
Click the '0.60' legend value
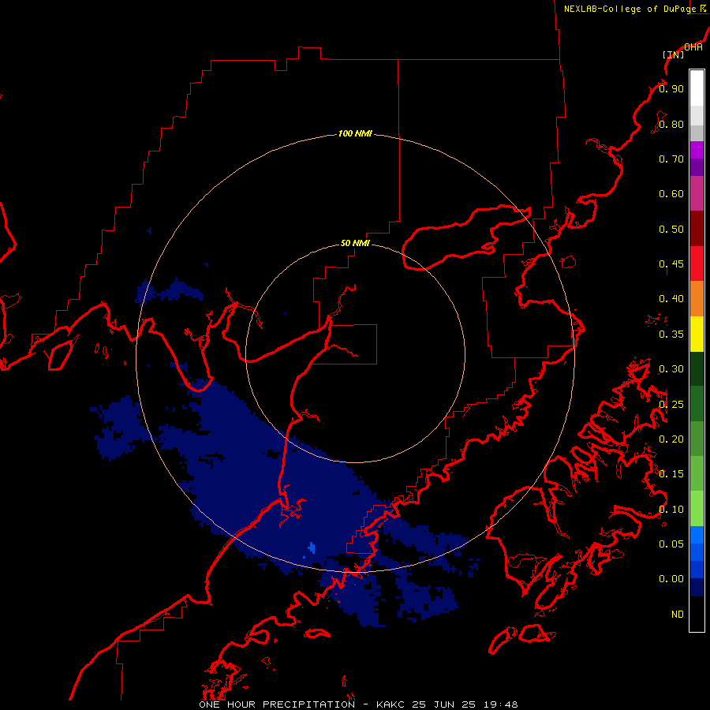point(671,194)
